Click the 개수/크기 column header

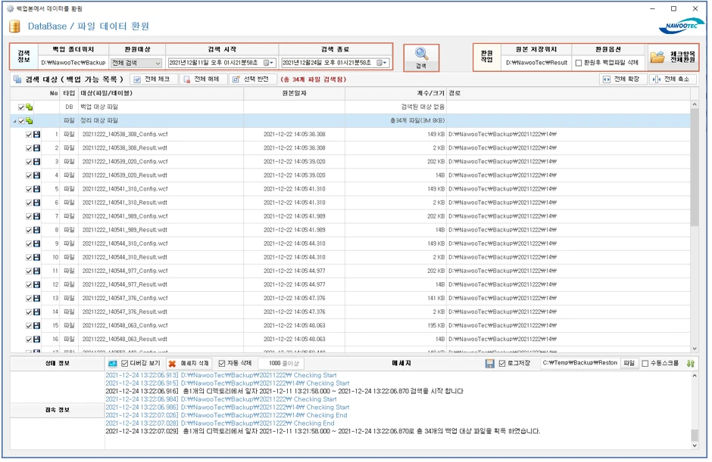pos(395,94)
